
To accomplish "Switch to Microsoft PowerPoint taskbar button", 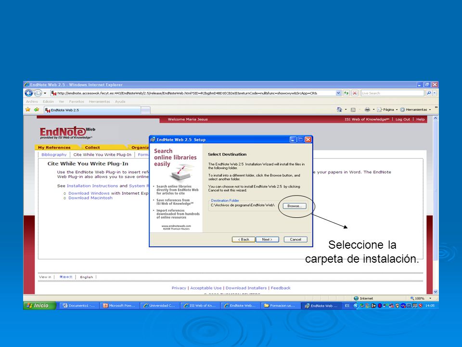I will click(x=119, y=306).
